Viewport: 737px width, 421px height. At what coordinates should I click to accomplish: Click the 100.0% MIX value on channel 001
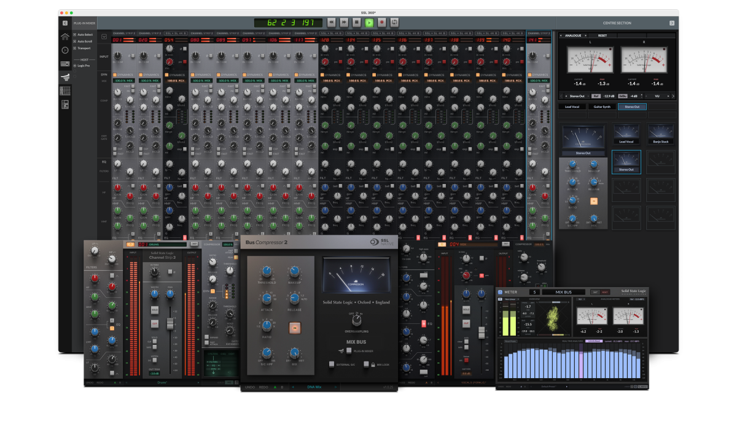coord(124,80)
